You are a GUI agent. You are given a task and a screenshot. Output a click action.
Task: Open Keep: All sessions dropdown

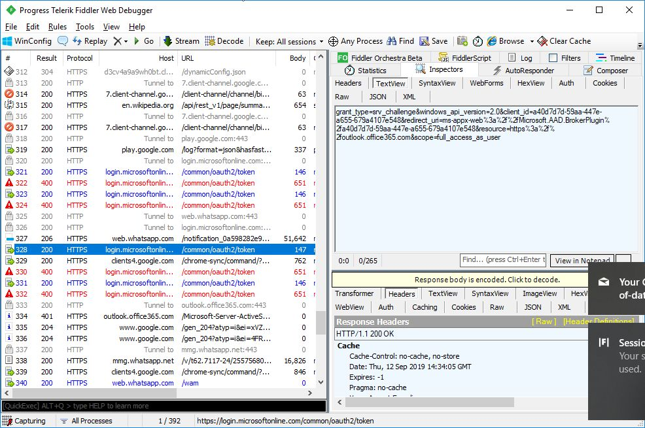289,41
